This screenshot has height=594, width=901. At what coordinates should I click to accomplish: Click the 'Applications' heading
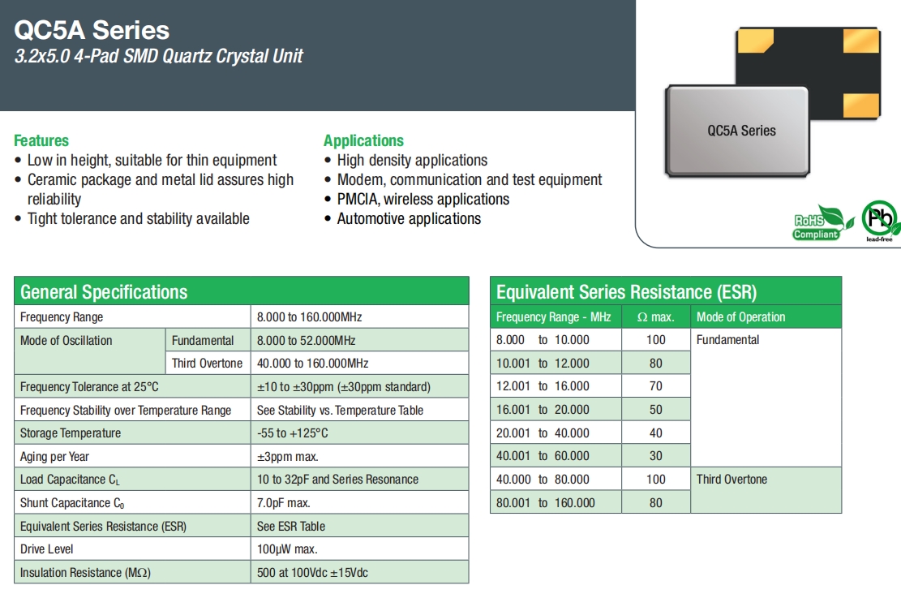tap(364, 140)
